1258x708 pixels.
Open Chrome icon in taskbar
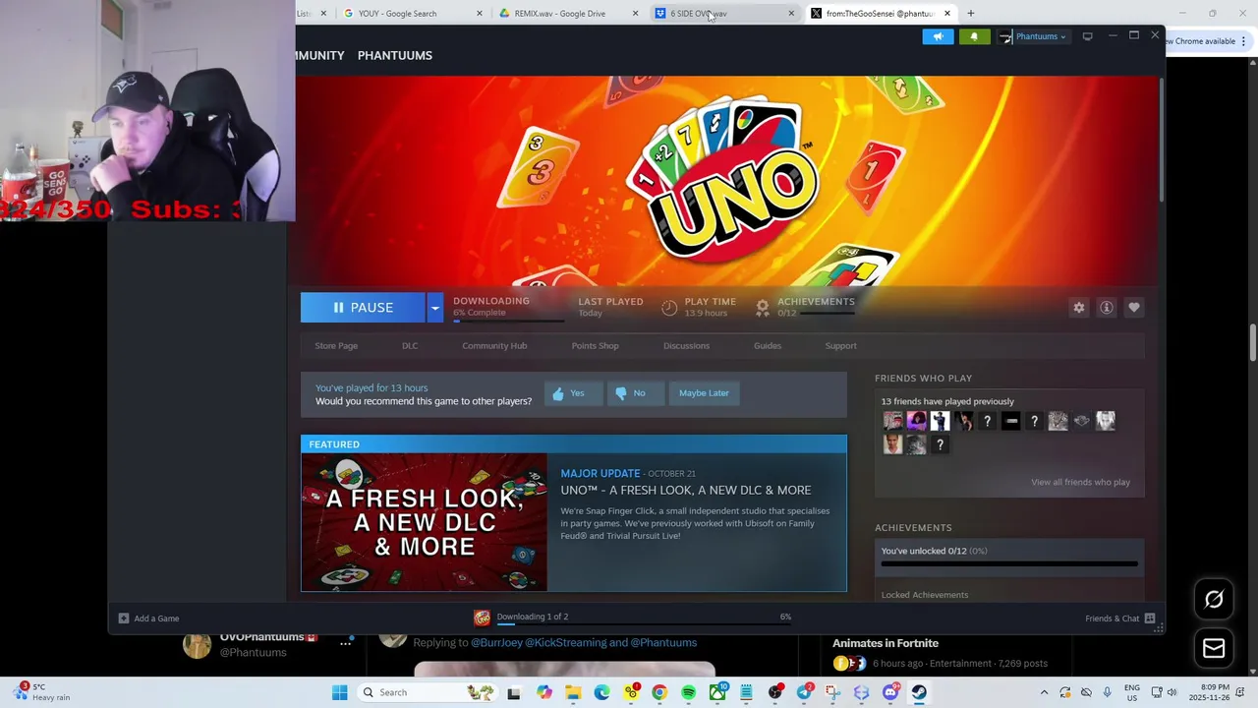(x=659, y=692)
